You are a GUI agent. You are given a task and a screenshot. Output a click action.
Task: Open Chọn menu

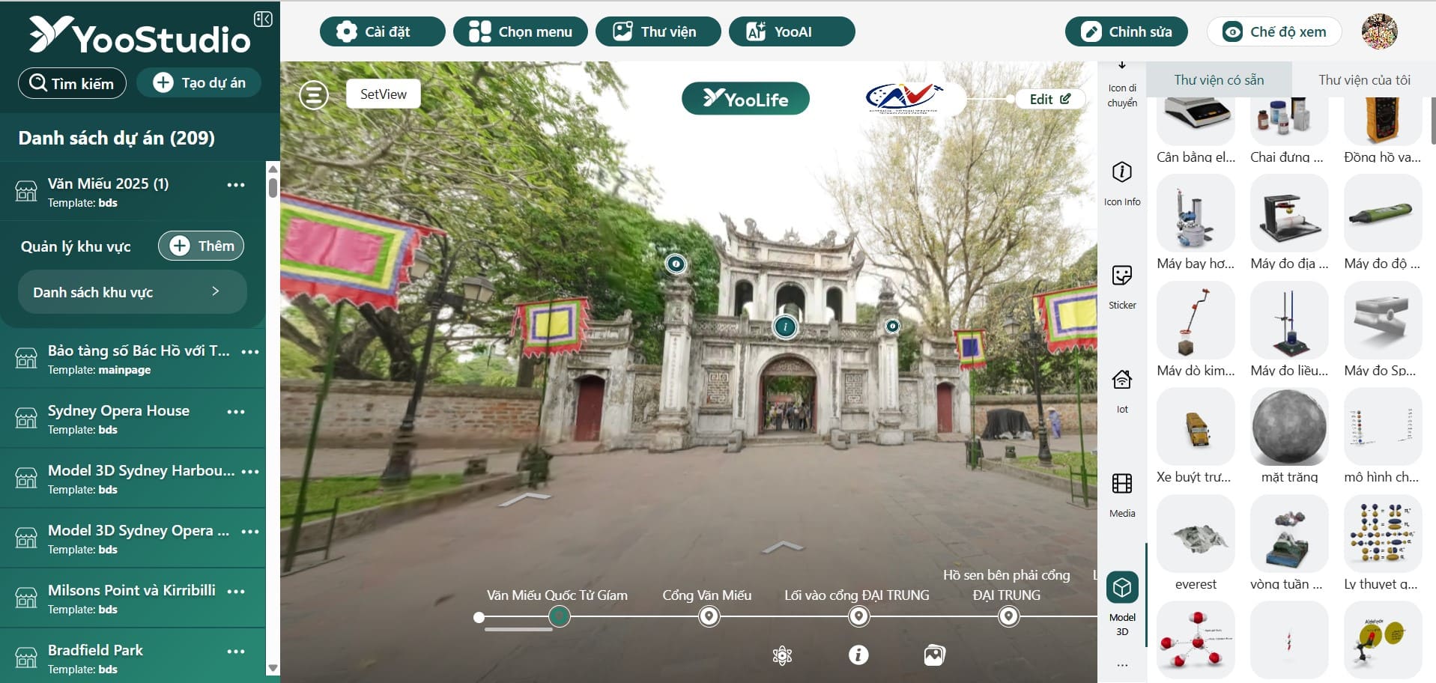tap(521, 31)
